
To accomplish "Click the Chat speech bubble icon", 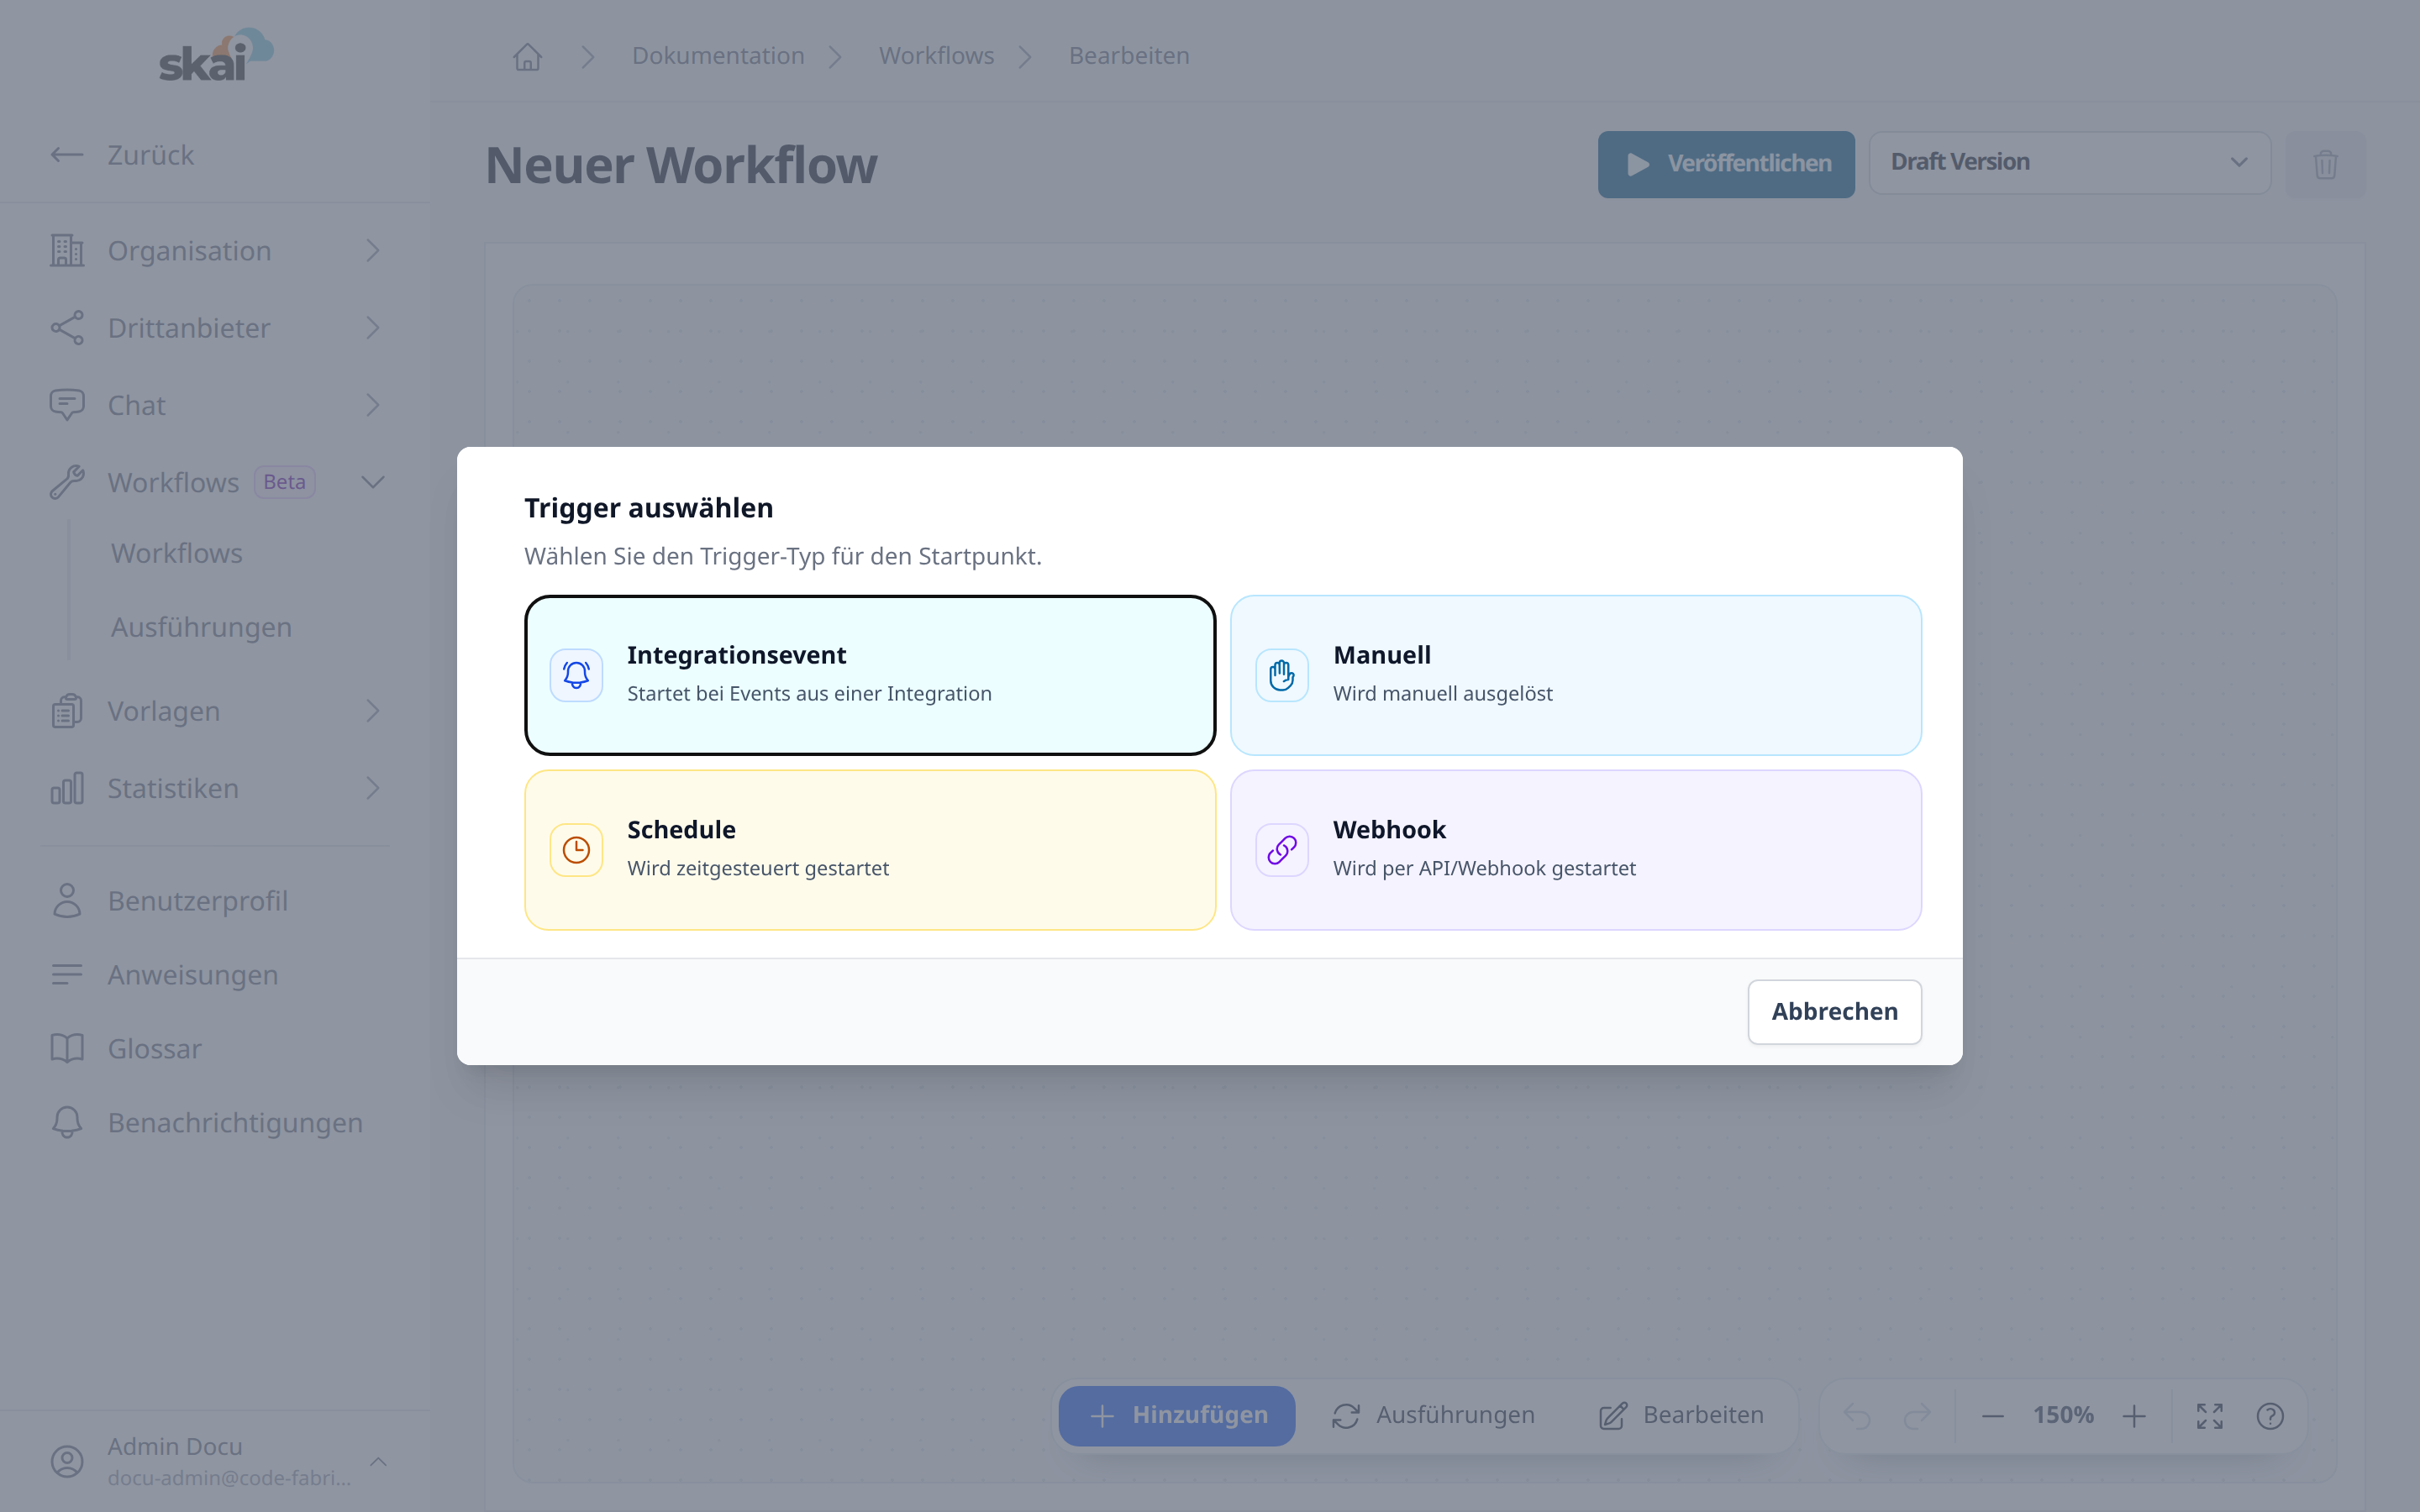I will tap(67, 405).
